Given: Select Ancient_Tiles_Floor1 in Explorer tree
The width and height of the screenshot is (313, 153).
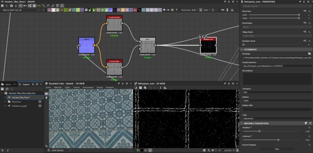Looking at the screenshot, I should pyautogui.click(x=20, y=97).
